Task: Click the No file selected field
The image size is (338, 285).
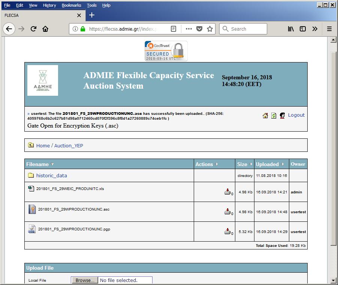Action: point(125,280)
